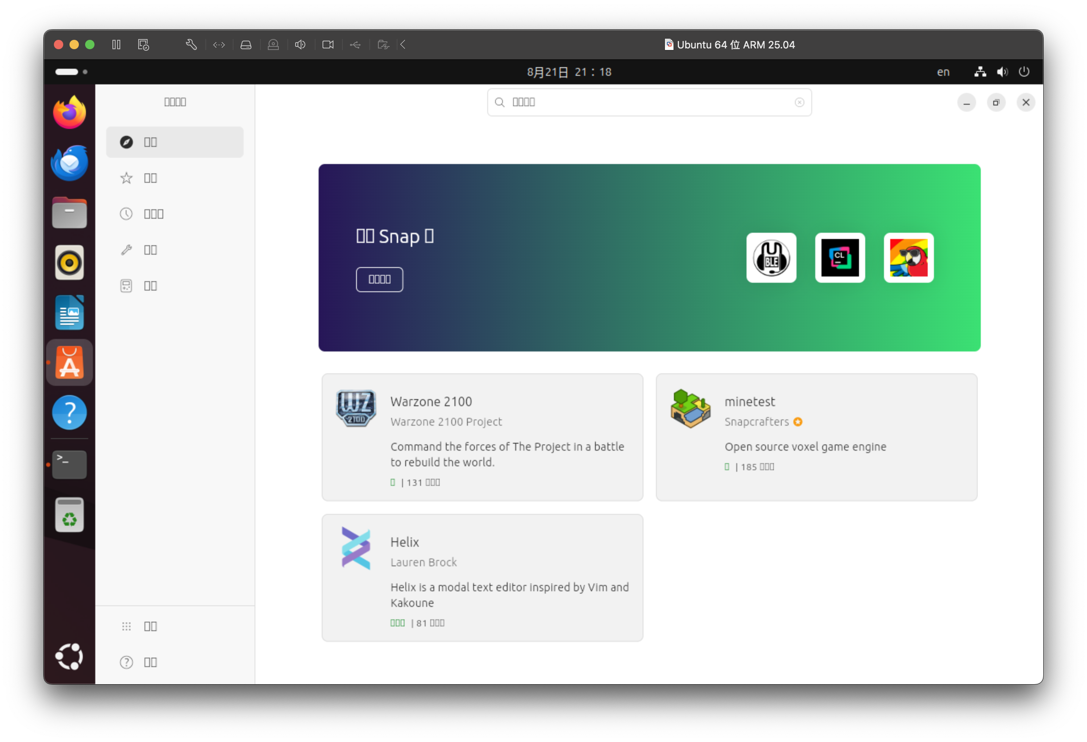The width and height of the screenshot is (1087, 742).
Task: Open LibreOffice Writer from the dock
Action: click(69, 312)
